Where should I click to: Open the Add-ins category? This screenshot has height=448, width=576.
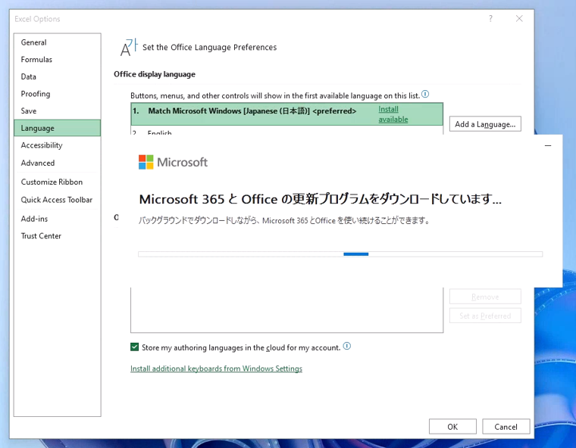point(58,219)
